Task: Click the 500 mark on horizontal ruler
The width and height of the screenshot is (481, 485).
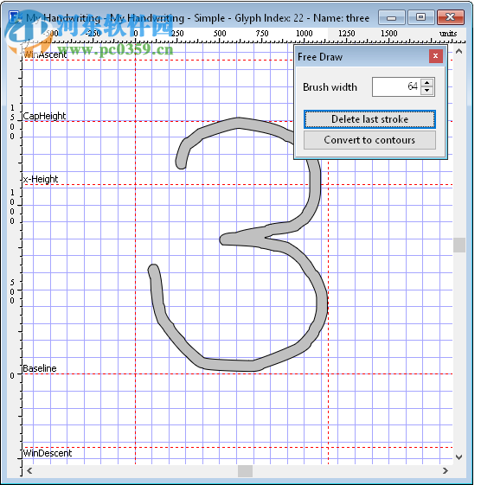Action: tap(220, 34)
